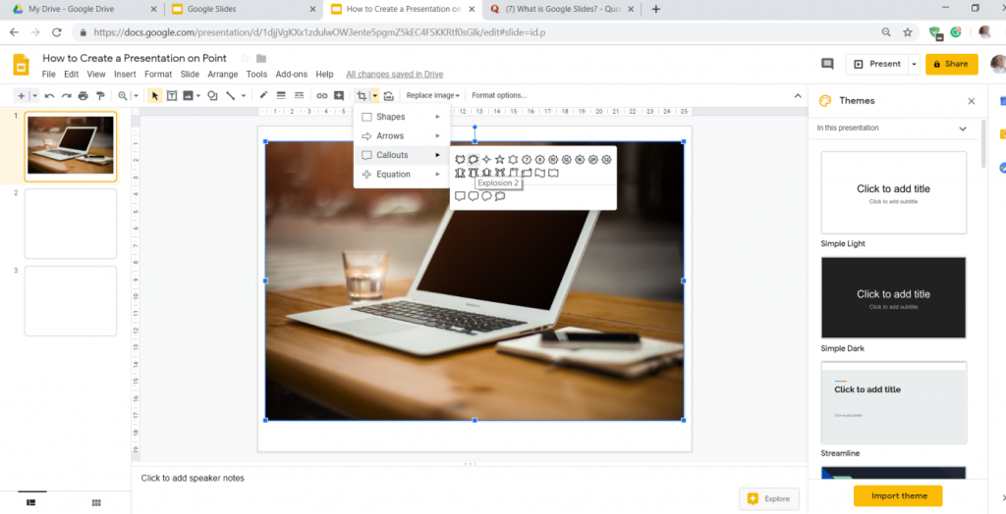Open the Arrange menu

click(222, 75)
